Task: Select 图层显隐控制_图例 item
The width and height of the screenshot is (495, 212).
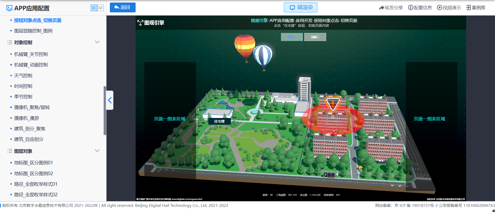Action: click(33, 31)
